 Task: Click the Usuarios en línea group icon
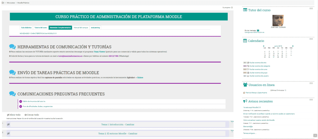click(x=245, y=85)
